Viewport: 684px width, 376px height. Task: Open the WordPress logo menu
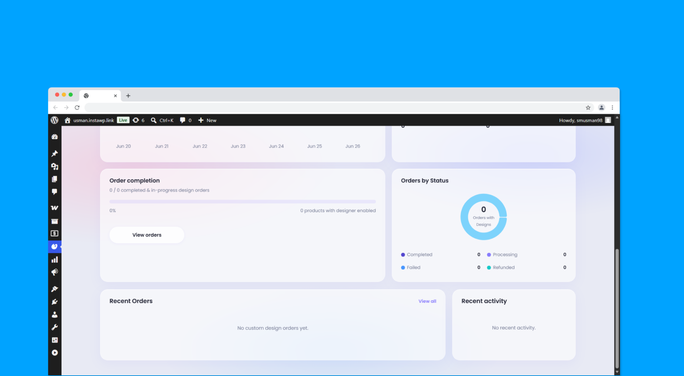(55, 120)
